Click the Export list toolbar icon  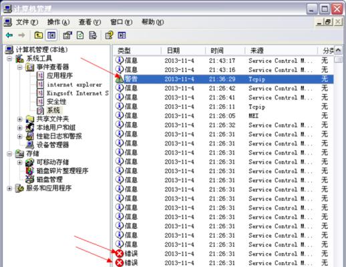click(93, 35)
